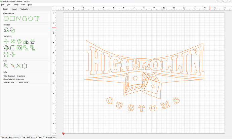Switch to the Design tab
Image resolution: width=232 pixels, height=139 pixels.
pyautogui.click(x=5, y=9)
